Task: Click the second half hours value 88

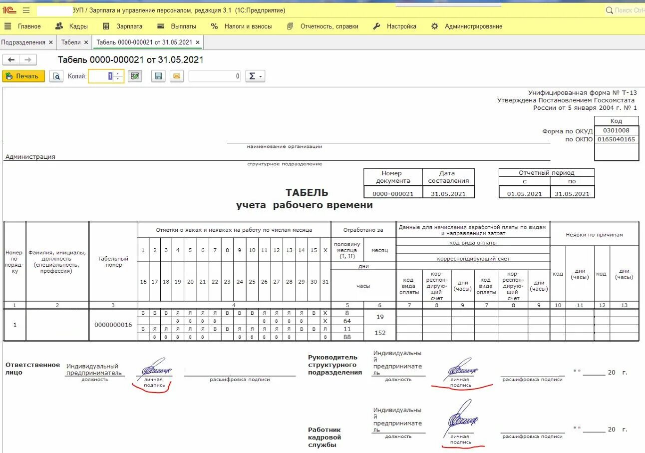Action: [347, 337]
